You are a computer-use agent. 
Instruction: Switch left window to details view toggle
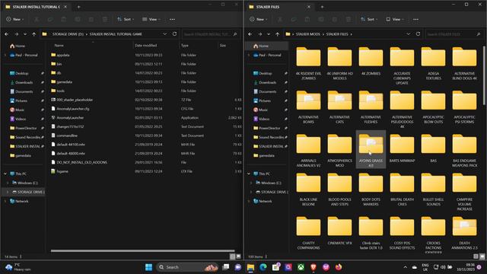(232, 256)
